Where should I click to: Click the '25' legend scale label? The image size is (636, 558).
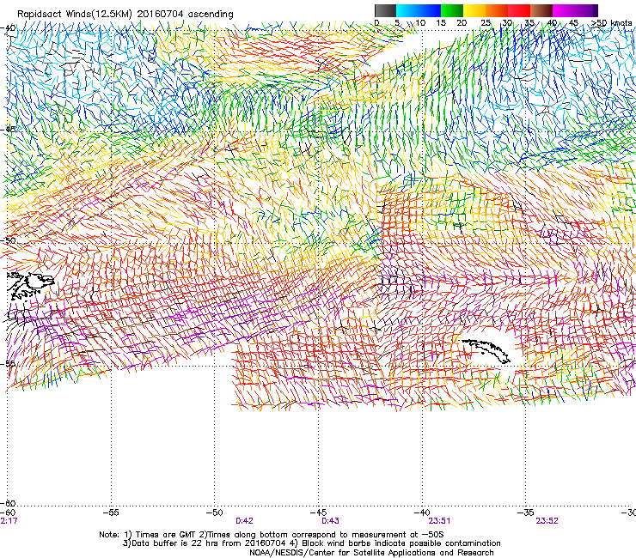click(x=486, y=23)
